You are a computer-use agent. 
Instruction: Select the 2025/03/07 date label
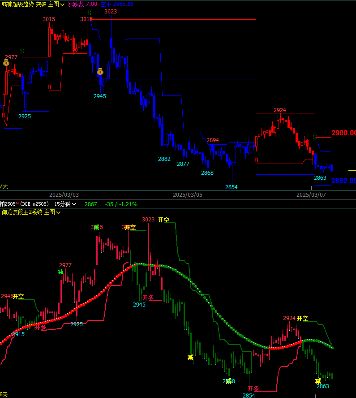pyautogui.click(x=311, y=195)
